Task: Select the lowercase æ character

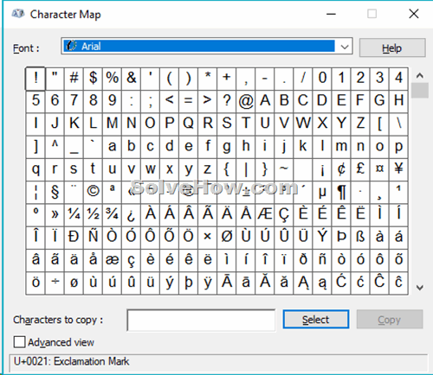Action: (112, 261)
